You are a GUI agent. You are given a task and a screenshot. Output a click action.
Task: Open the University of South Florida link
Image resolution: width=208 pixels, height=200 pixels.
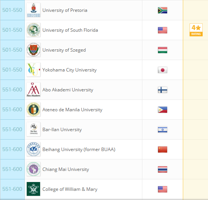(x=70, y=30)
